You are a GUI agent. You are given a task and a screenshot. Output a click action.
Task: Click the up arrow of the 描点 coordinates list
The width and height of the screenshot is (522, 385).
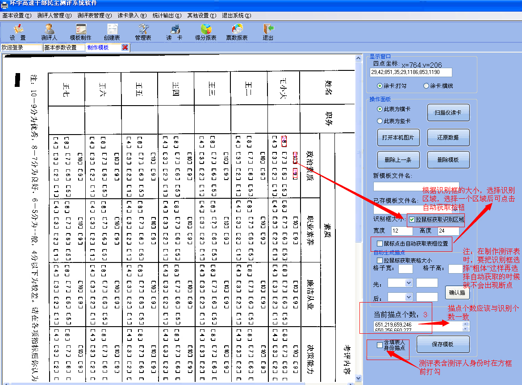click(x=466, y=324)
